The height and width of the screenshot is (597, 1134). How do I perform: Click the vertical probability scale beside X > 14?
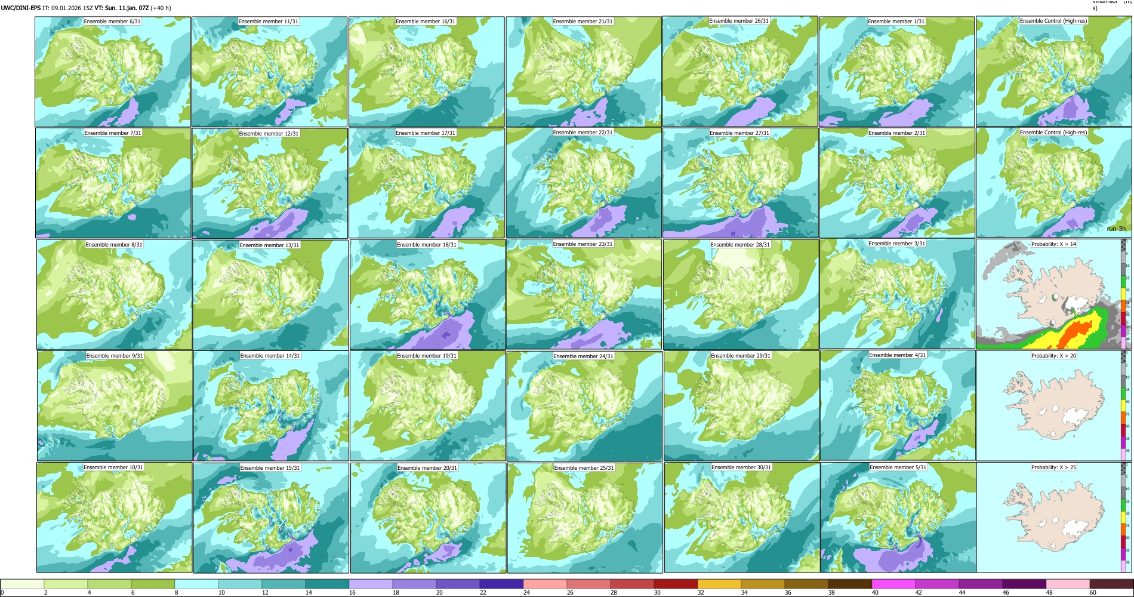tap(1124, 294)
